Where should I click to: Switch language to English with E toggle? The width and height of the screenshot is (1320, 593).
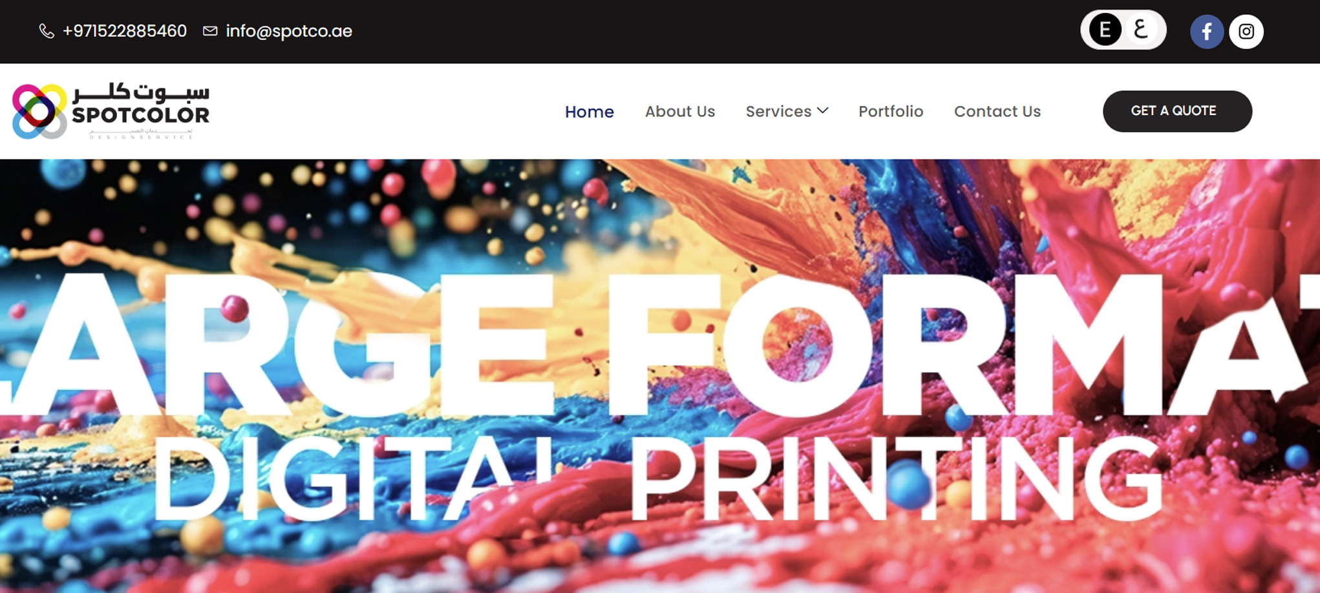[x=1105, y=30]
